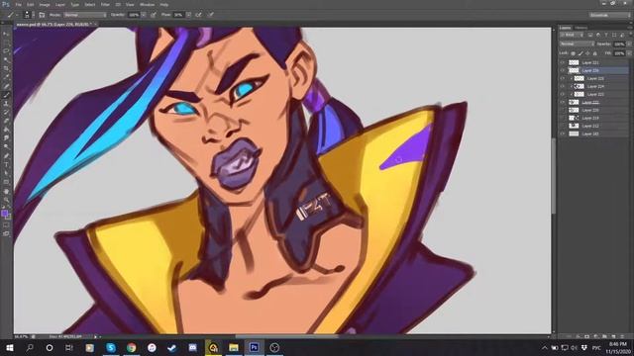Toggle pressure for opacity icon

pos(154,15)
